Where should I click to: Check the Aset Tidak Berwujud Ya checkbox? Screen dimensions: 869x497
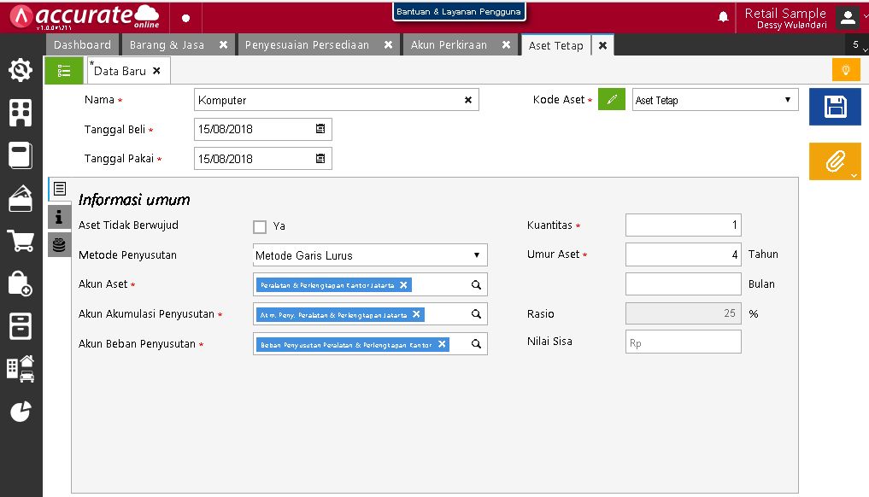tap(260, 226)
